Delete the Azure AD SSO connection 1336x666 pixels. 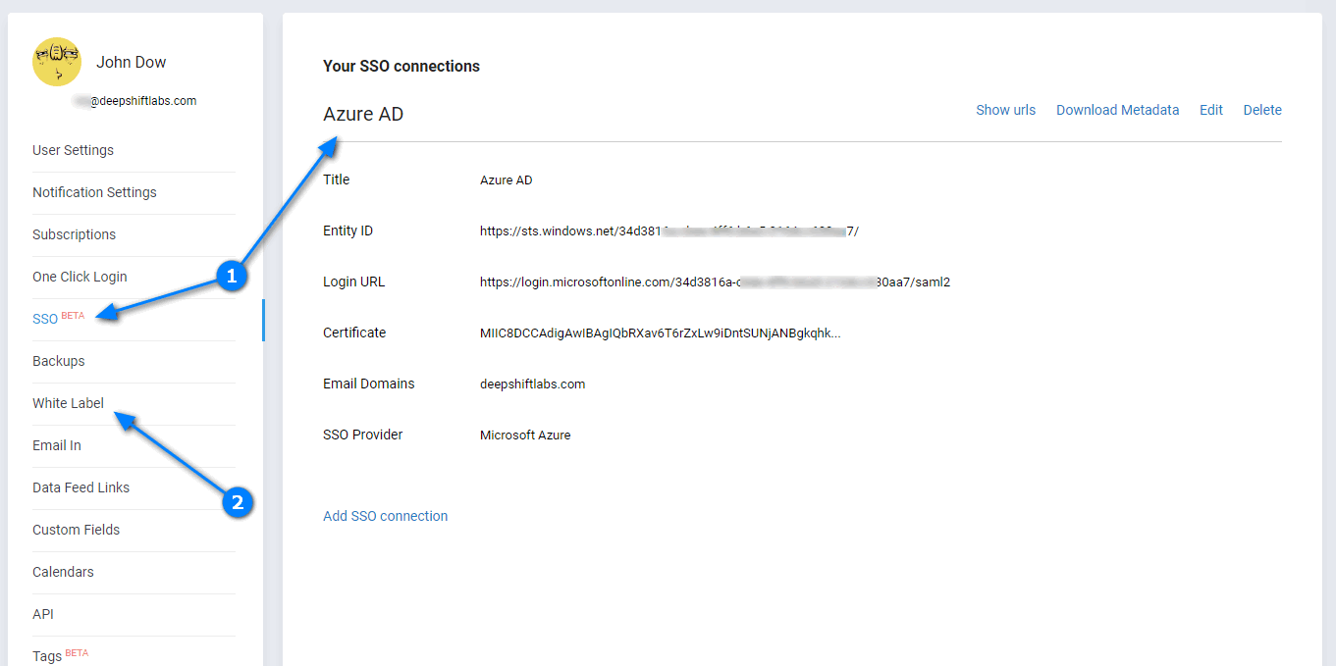pos(1262,110)
